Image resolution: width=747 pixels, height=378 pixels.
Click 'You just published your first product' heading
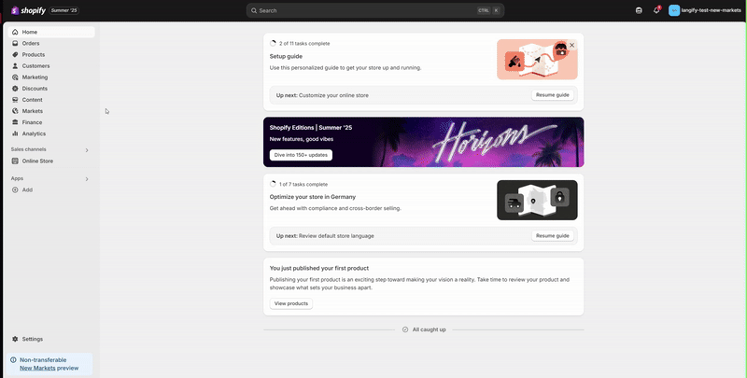[319, 269]
